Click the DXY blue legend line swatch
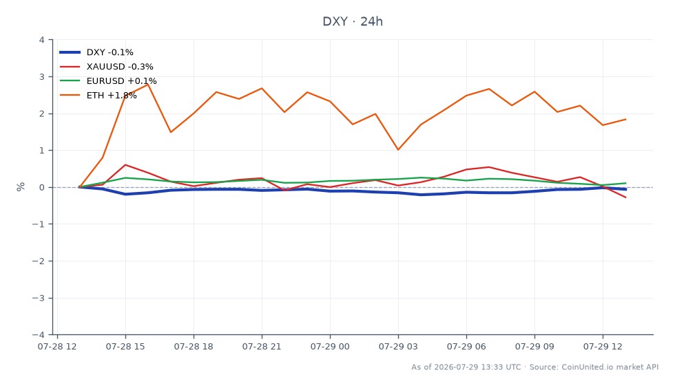Screen dimensions: 675x388 click(70, 52)
